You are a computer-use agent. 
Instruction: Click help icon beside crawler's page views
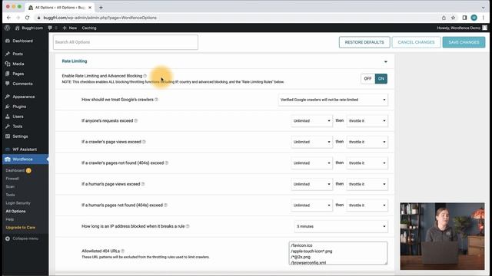[144, 142]
